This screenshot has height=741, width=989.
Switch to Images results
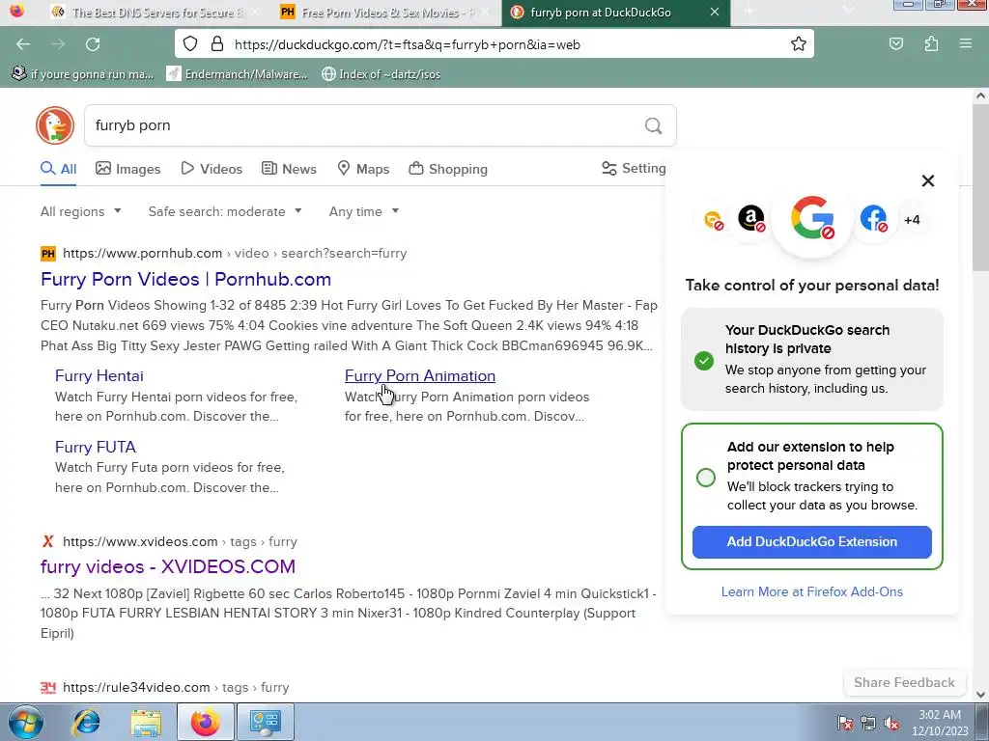point(128,169)
